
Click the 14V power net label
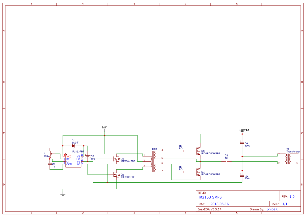click(x=104, y=127)
